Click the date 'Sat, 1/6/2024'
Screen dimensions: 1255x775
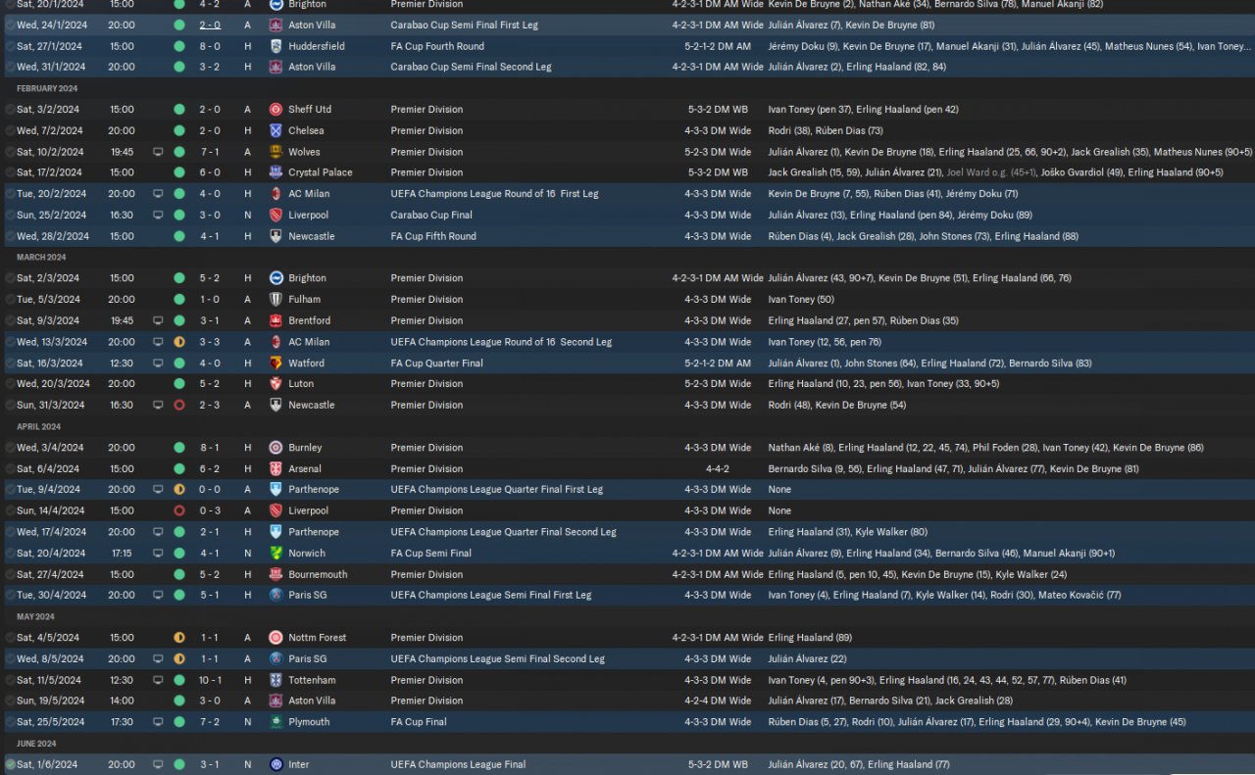[48, 765]
